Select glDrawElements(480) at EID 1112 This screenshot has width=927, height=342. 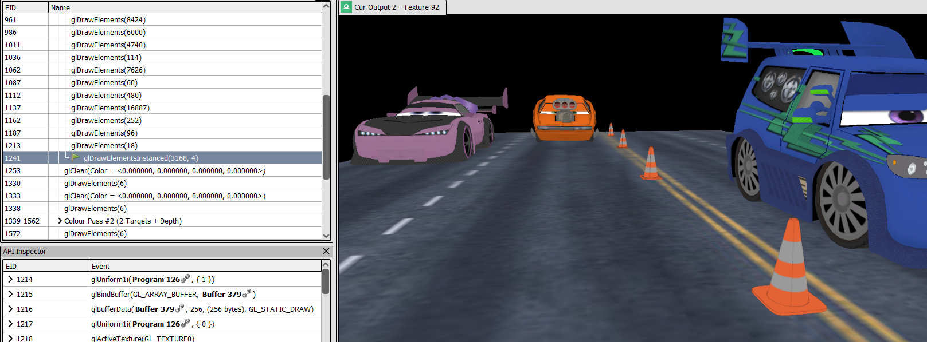106,95
